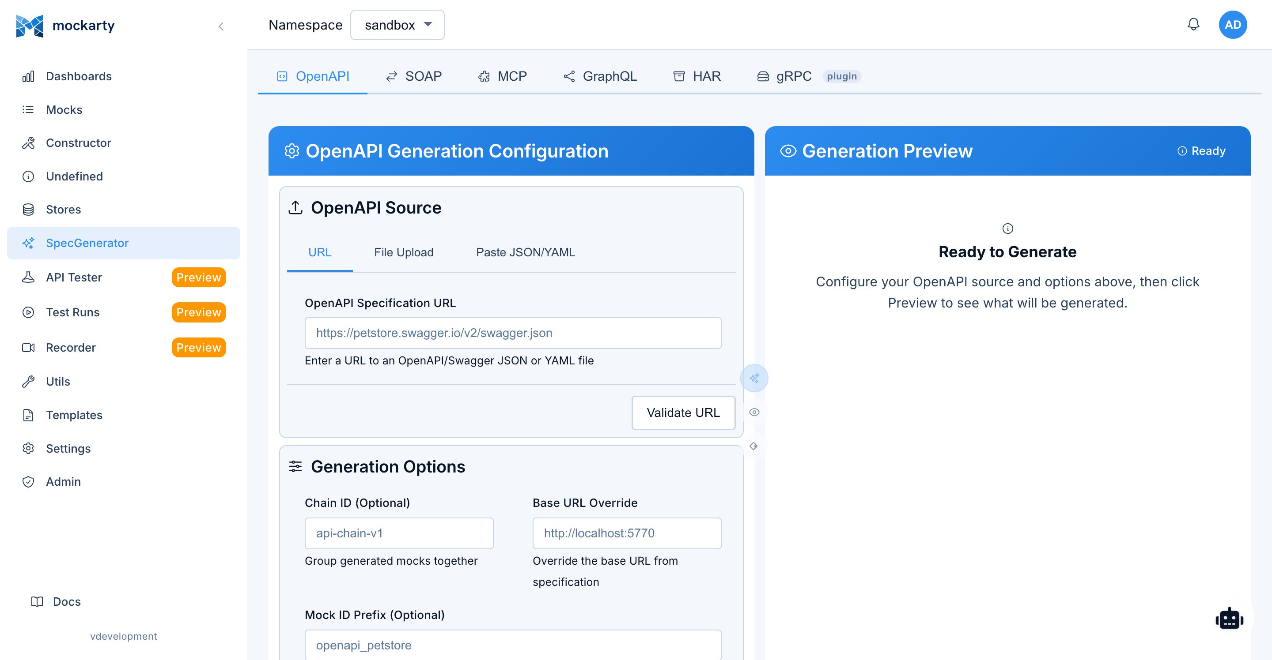Click the mockarty logo icon
The height and width of the screenshot is (660, 1272).
(29, 26)
